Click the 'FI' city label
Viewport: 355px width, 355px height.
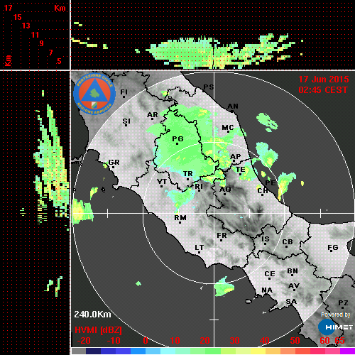(124, 92)
